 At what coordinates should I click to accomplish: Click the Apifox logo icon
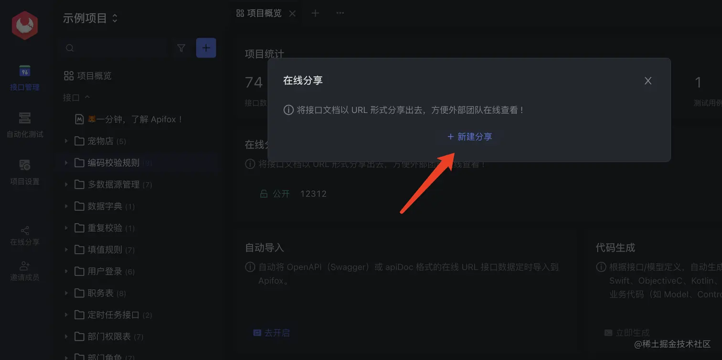(25, 25)
